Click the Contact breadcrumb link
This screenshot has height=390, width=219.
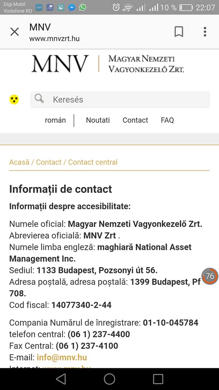coord(49,162)
